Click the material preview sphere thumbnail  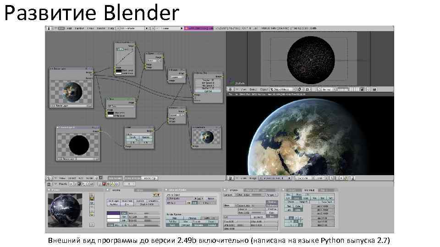tap(65, 210)
